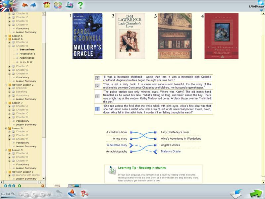Go to the Home screen icon
Screen dimensions: 265x199
pos(47,5)
